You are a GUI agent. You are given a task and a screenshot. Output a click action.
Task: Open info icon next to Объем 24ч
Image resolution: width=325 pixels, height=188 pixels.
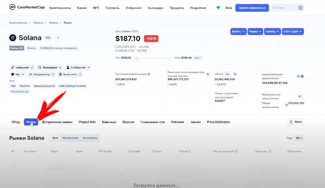pos(235,74)
